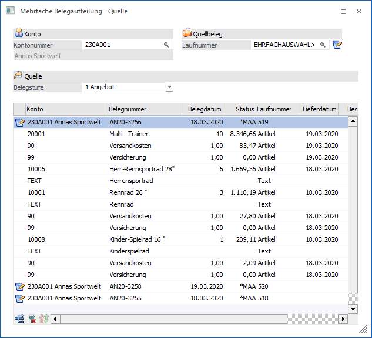Open the Annas Sportwelt account link

(x=38, y=56)
